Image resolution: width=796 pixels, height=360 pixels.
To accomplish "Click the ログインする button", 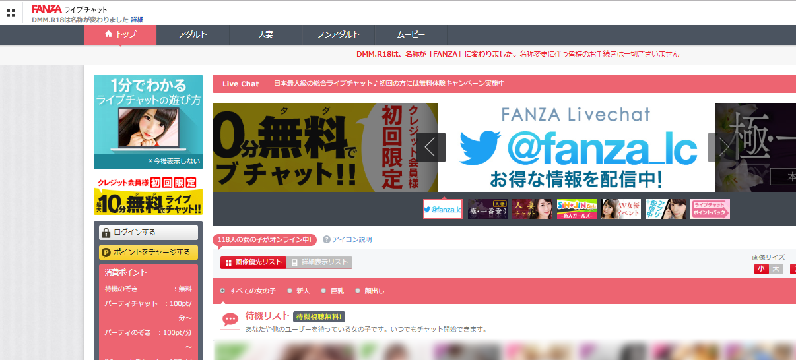I will tap(148, 232).
